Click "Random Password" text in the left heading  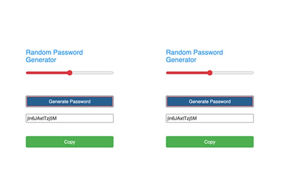54,52
